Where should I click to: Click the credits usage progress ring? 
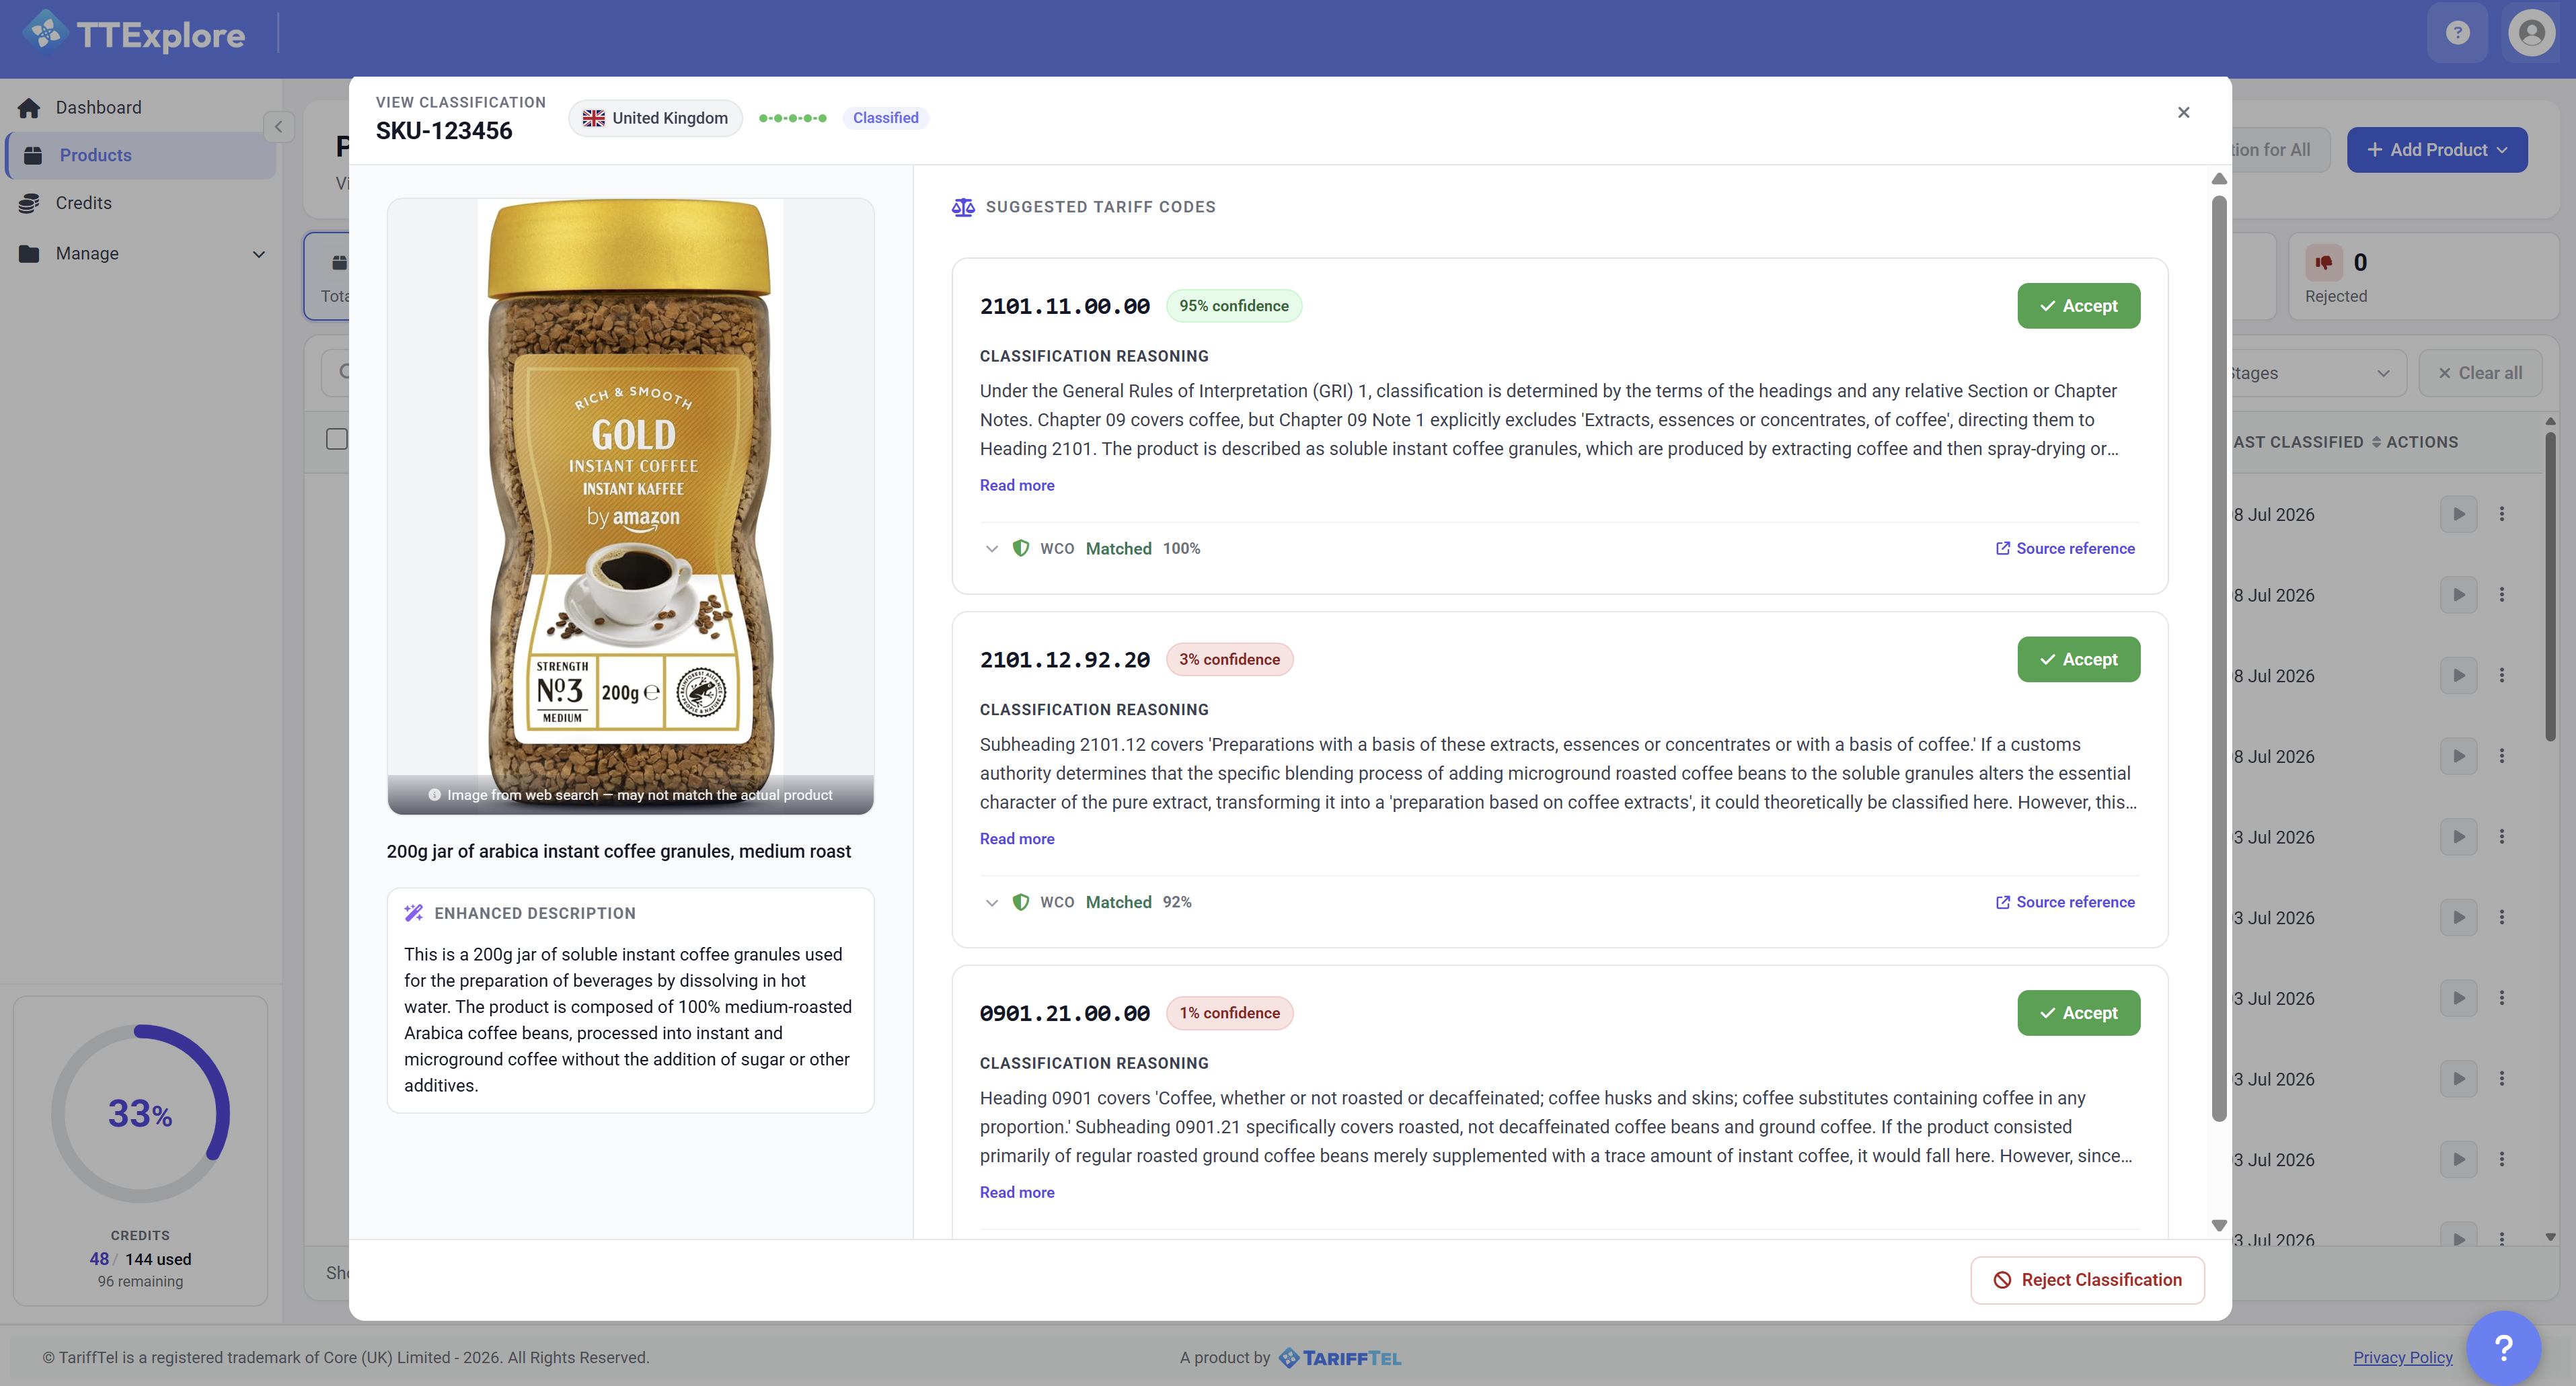140,1113
